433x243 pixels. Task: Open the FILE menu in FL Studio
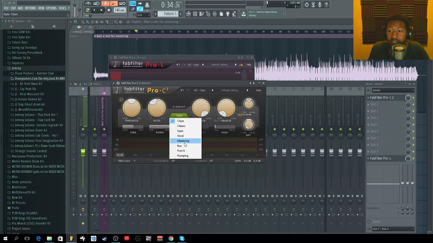[x=6, y=8]
